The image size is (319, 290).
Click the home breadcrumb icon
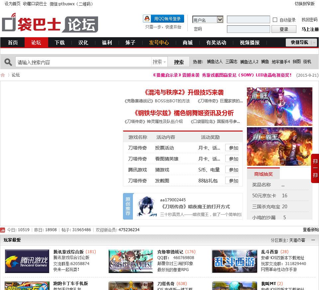tap(3, 75)
